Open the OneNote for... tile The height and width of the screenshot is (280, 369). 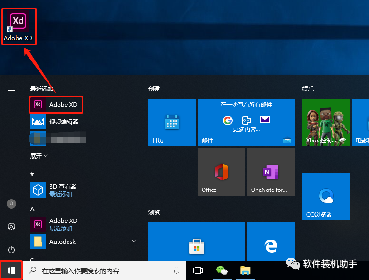(271, 172)
